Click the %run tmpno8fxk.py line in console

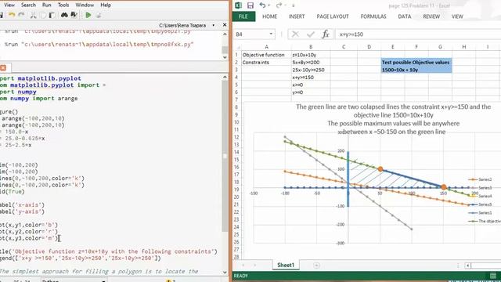99,45
